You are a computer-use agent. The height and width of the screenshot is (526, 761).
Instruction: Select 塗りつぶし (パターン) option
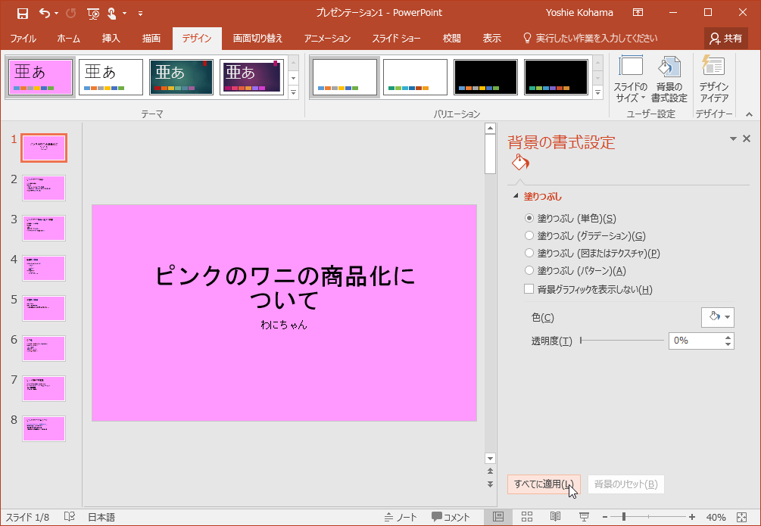(529, 270)
